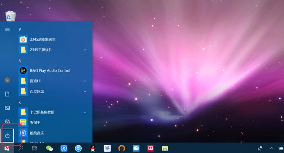Open Pictures from the Start sidebar

[7, 108]
